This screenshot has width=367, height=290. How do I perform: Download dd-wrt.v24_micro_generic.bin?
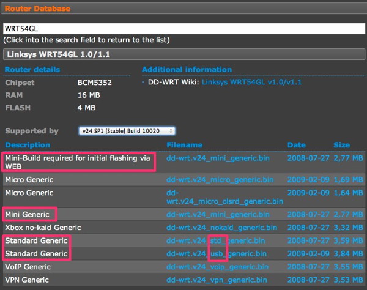click(220, 180)
